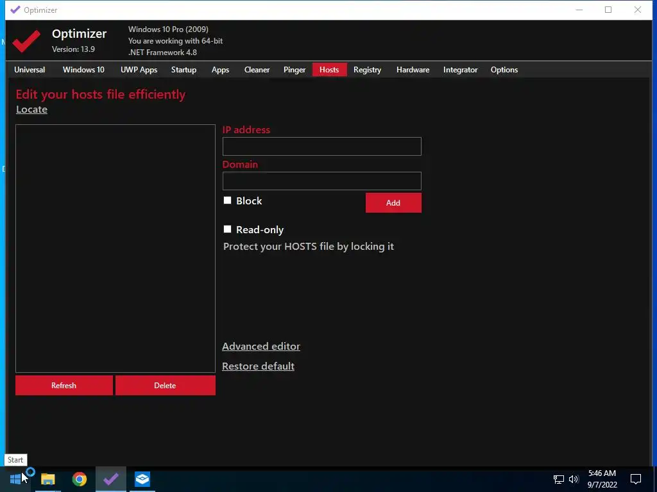Select the Cleaner tab

click(257, 70)
